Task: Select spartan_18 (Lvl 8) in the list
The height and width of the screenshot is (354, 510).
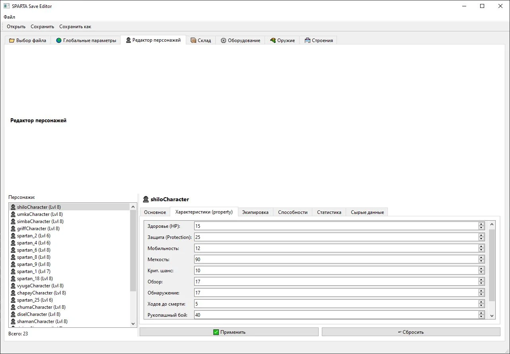Action: point(69,278)
